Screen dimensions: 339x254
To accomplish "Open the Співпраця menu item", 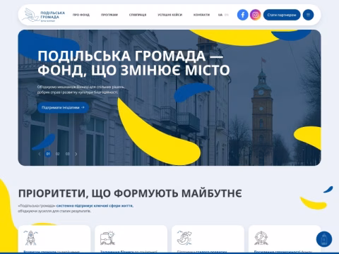I will (138, 15).
